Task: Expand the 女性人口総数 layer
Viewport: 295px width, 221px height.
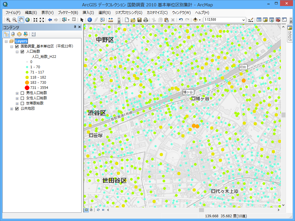Action: (x=17, y=98)
